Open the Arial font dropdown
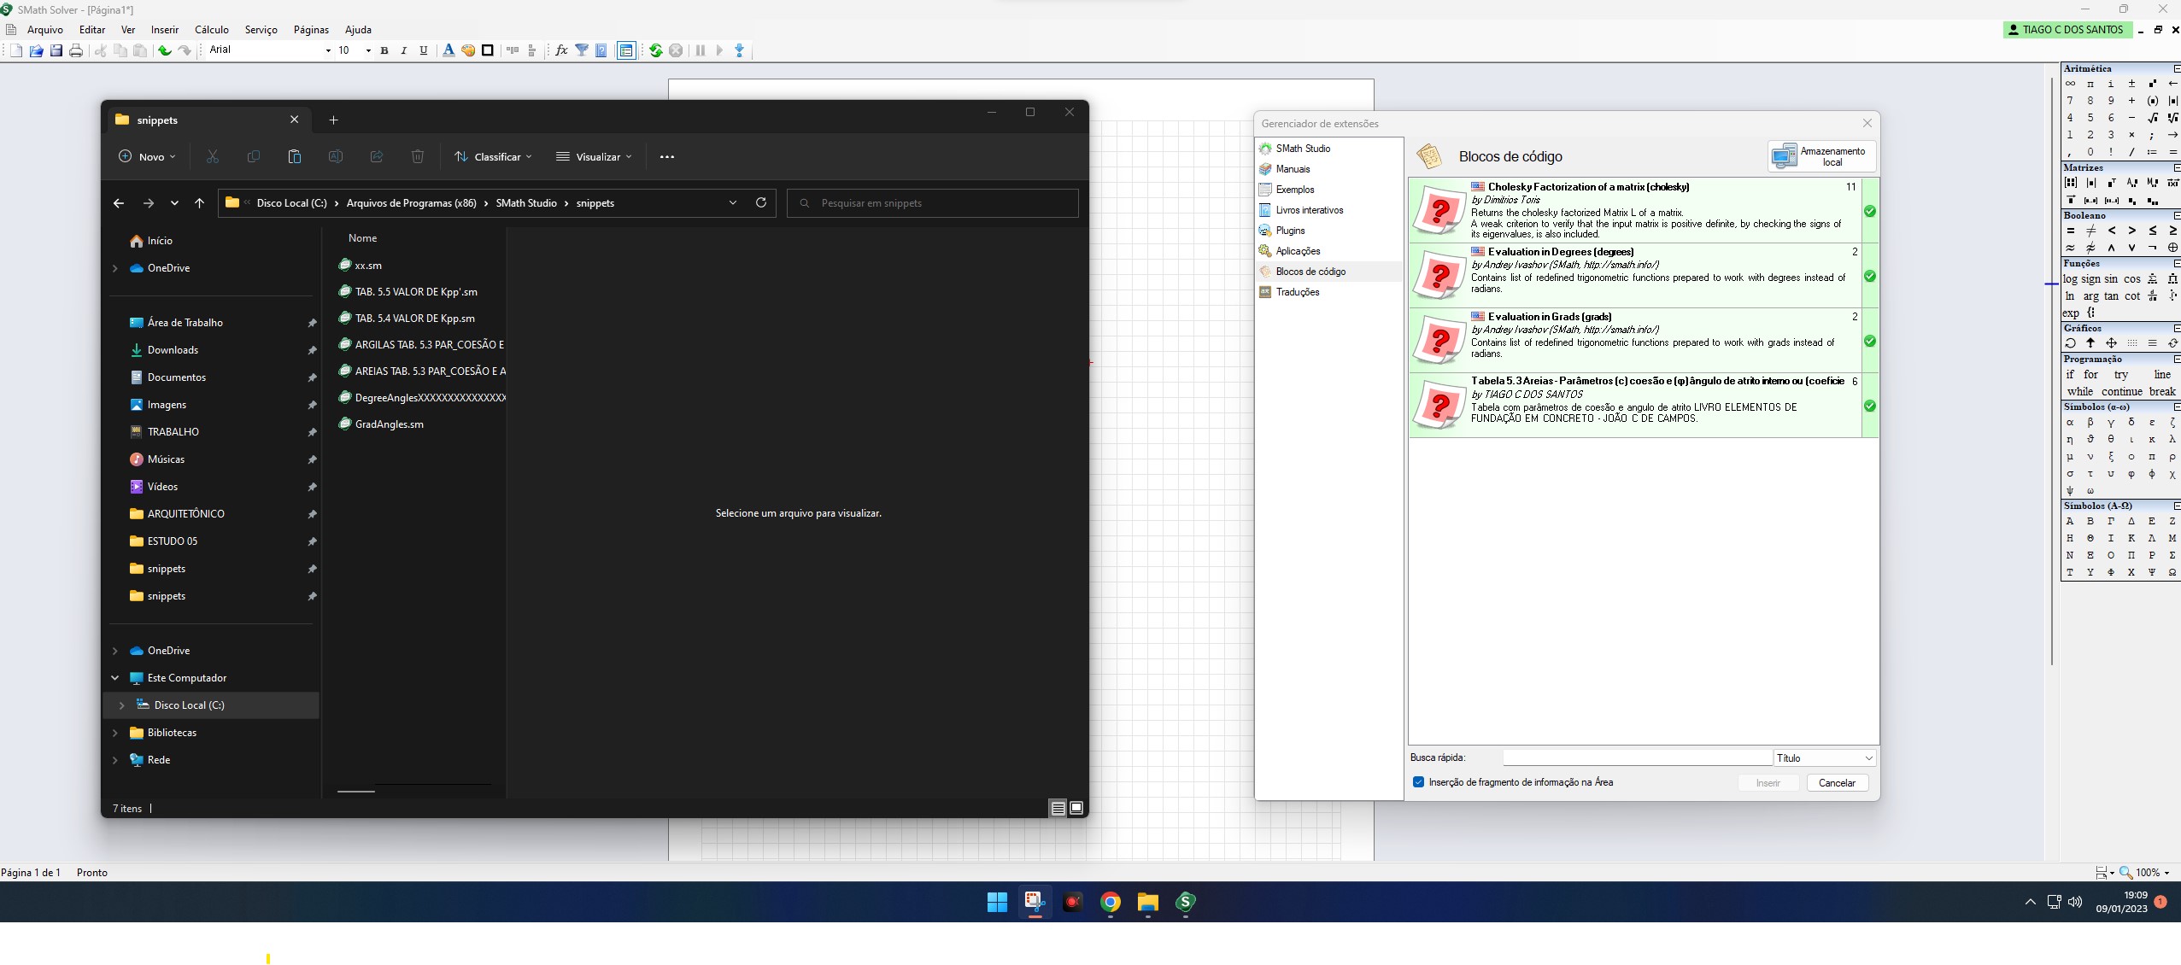This screenshot has height=965, width=2181. point(327,50)
